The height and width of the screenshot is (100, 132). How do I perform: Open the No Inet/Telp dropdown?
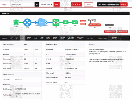[x=46, y=4]
